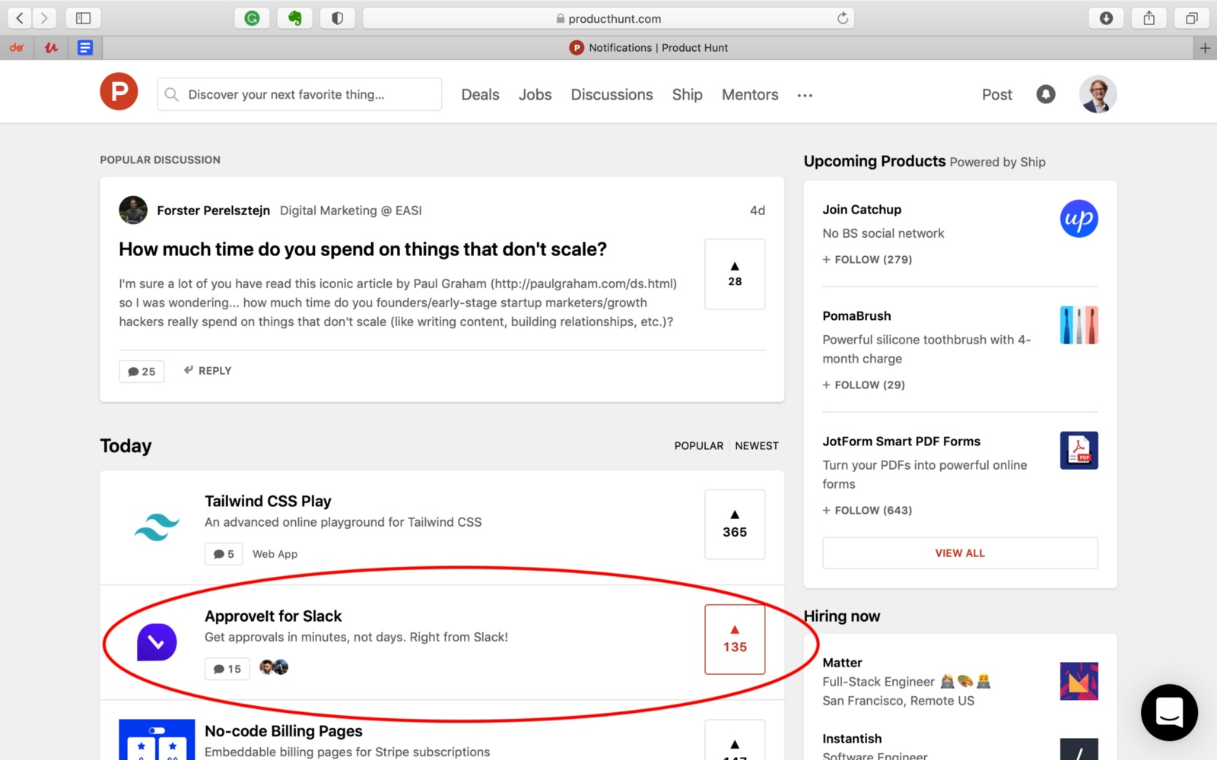The height and width of the screenshot is (760, 1217).
Task: Click the producthunt.com address bar
Action: (608, 18)
